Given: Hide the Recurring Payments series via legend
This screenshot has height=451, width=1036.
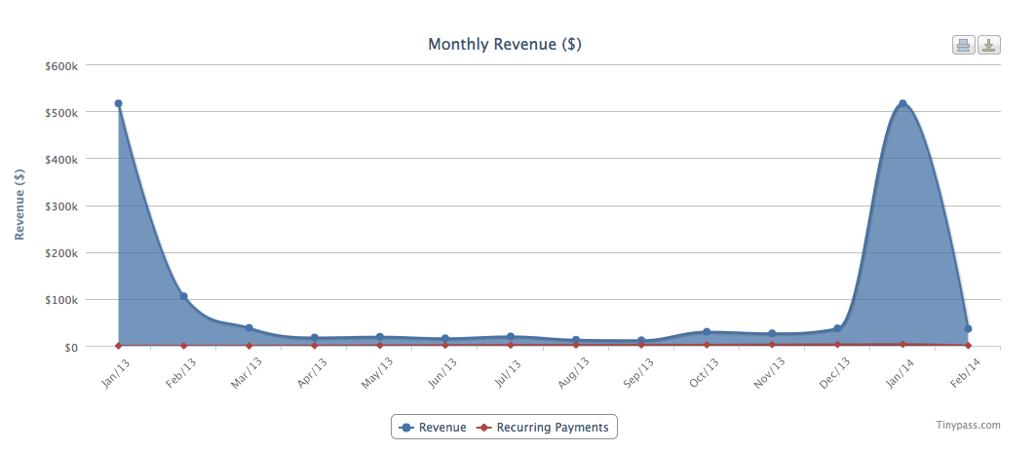Looking at the screenshot, I should pyautogui.click(x=552, y=427).
